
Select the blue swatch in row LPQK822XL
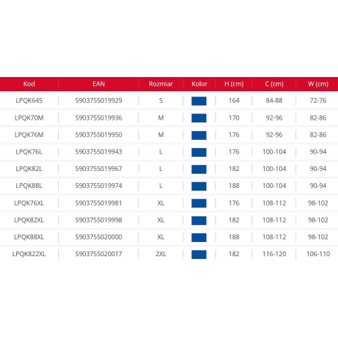[199, 254]
